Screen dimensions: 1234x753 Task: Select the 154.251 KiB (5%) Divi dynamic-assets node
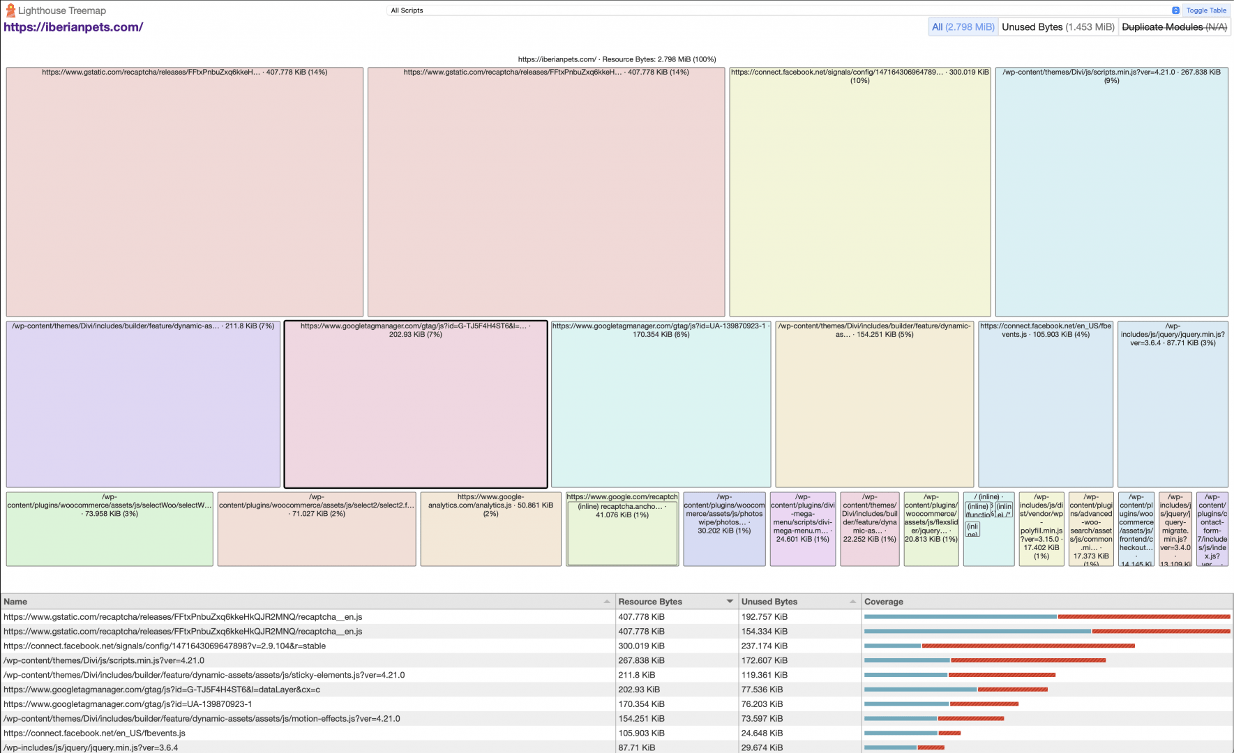(x=875, y=404)
